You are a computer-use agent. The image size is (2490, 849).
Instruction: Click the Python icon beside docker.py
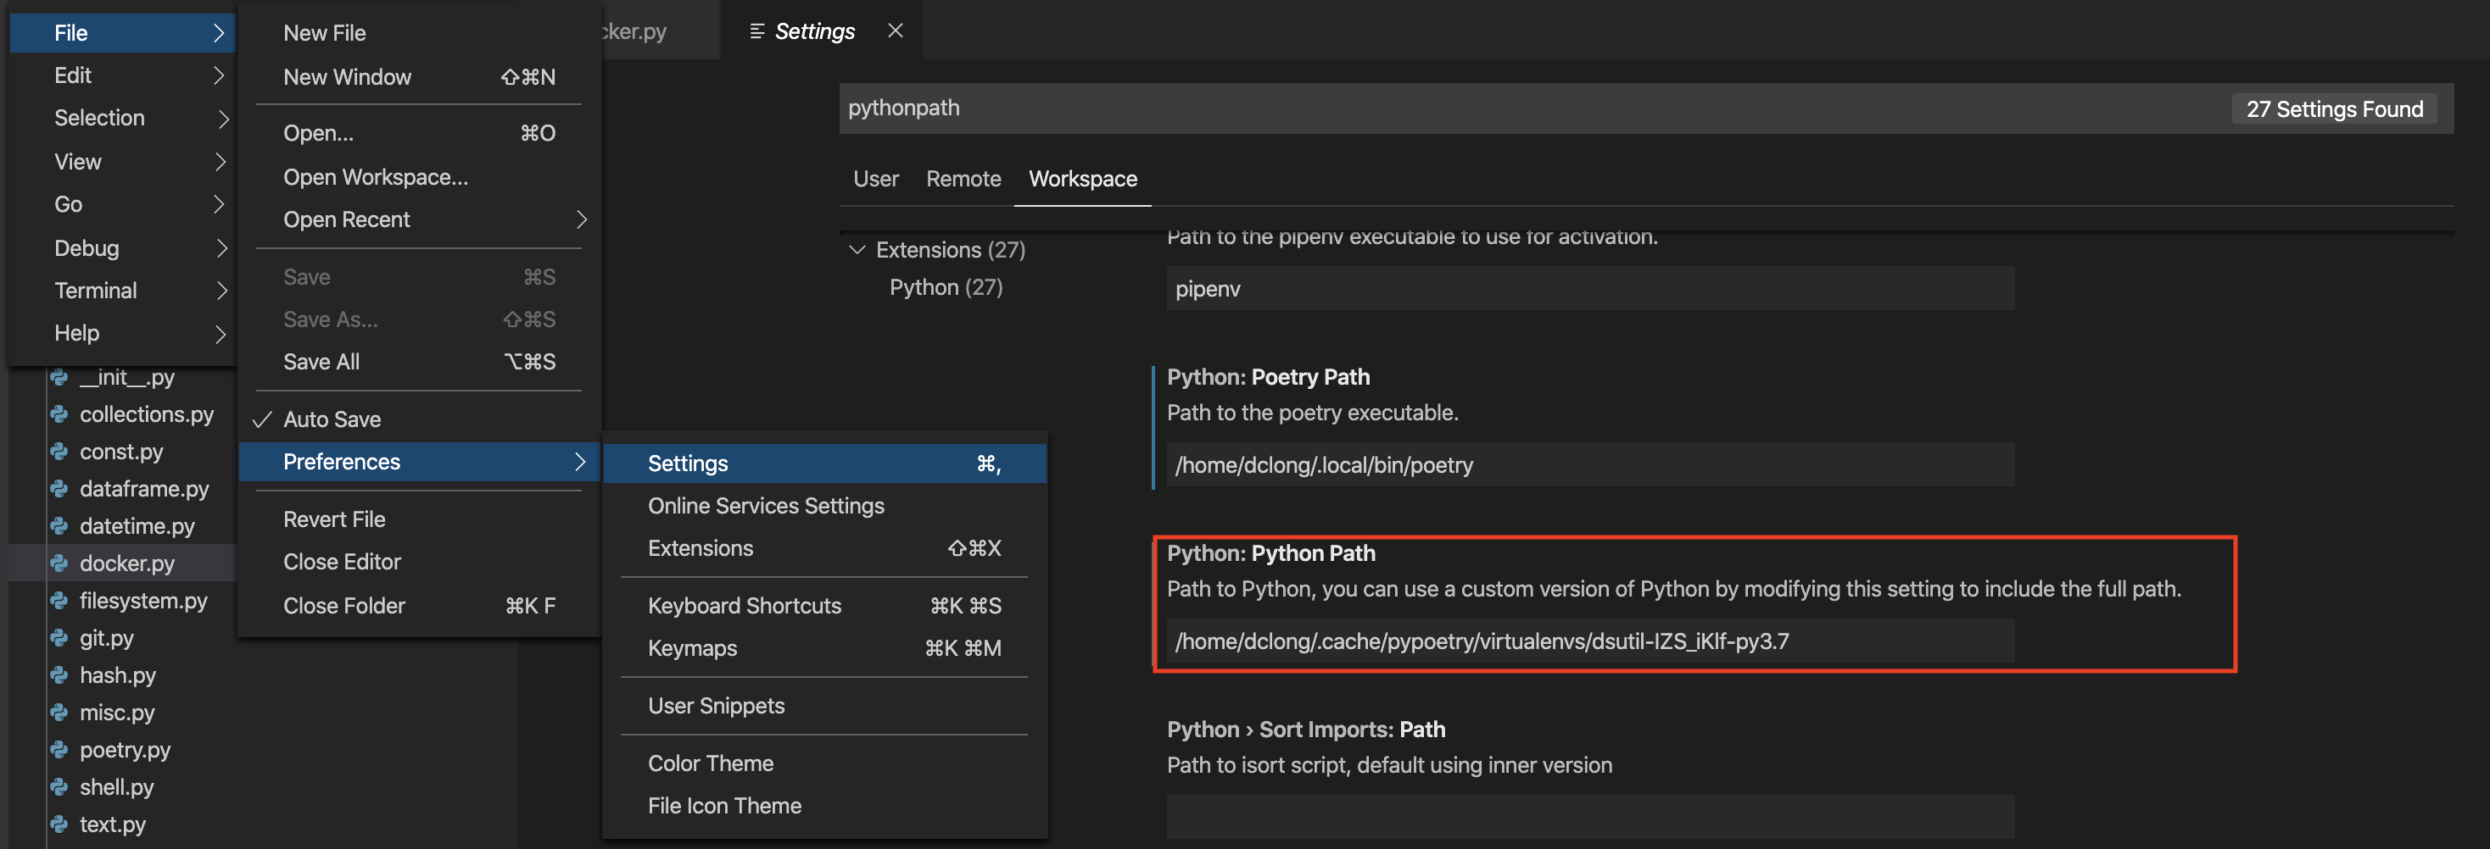point(60,563)
